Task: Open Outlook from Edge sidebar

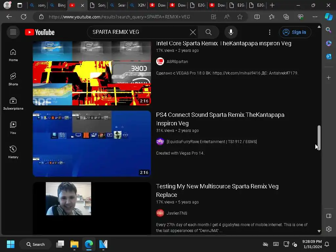Action: 328,56
